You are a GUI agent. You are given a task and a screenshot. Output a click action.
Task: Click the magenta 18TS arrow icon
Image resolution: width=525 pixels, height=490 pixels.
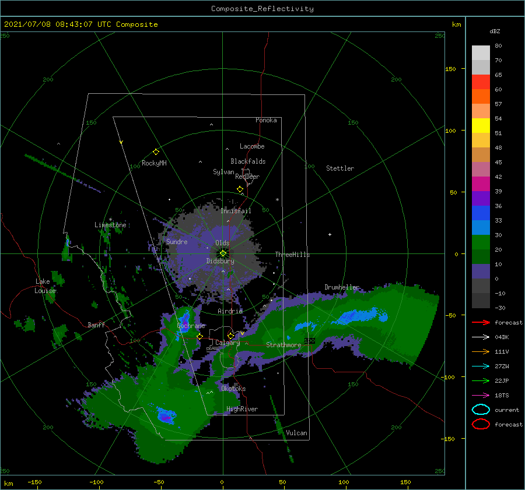(x=481, y=396)
